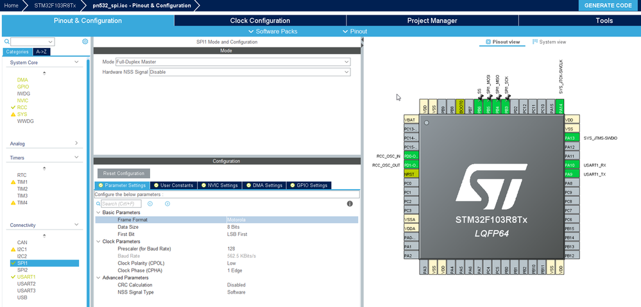641x307 pixels.
Task: Expand the Analog category
Action: pos(76,144)
